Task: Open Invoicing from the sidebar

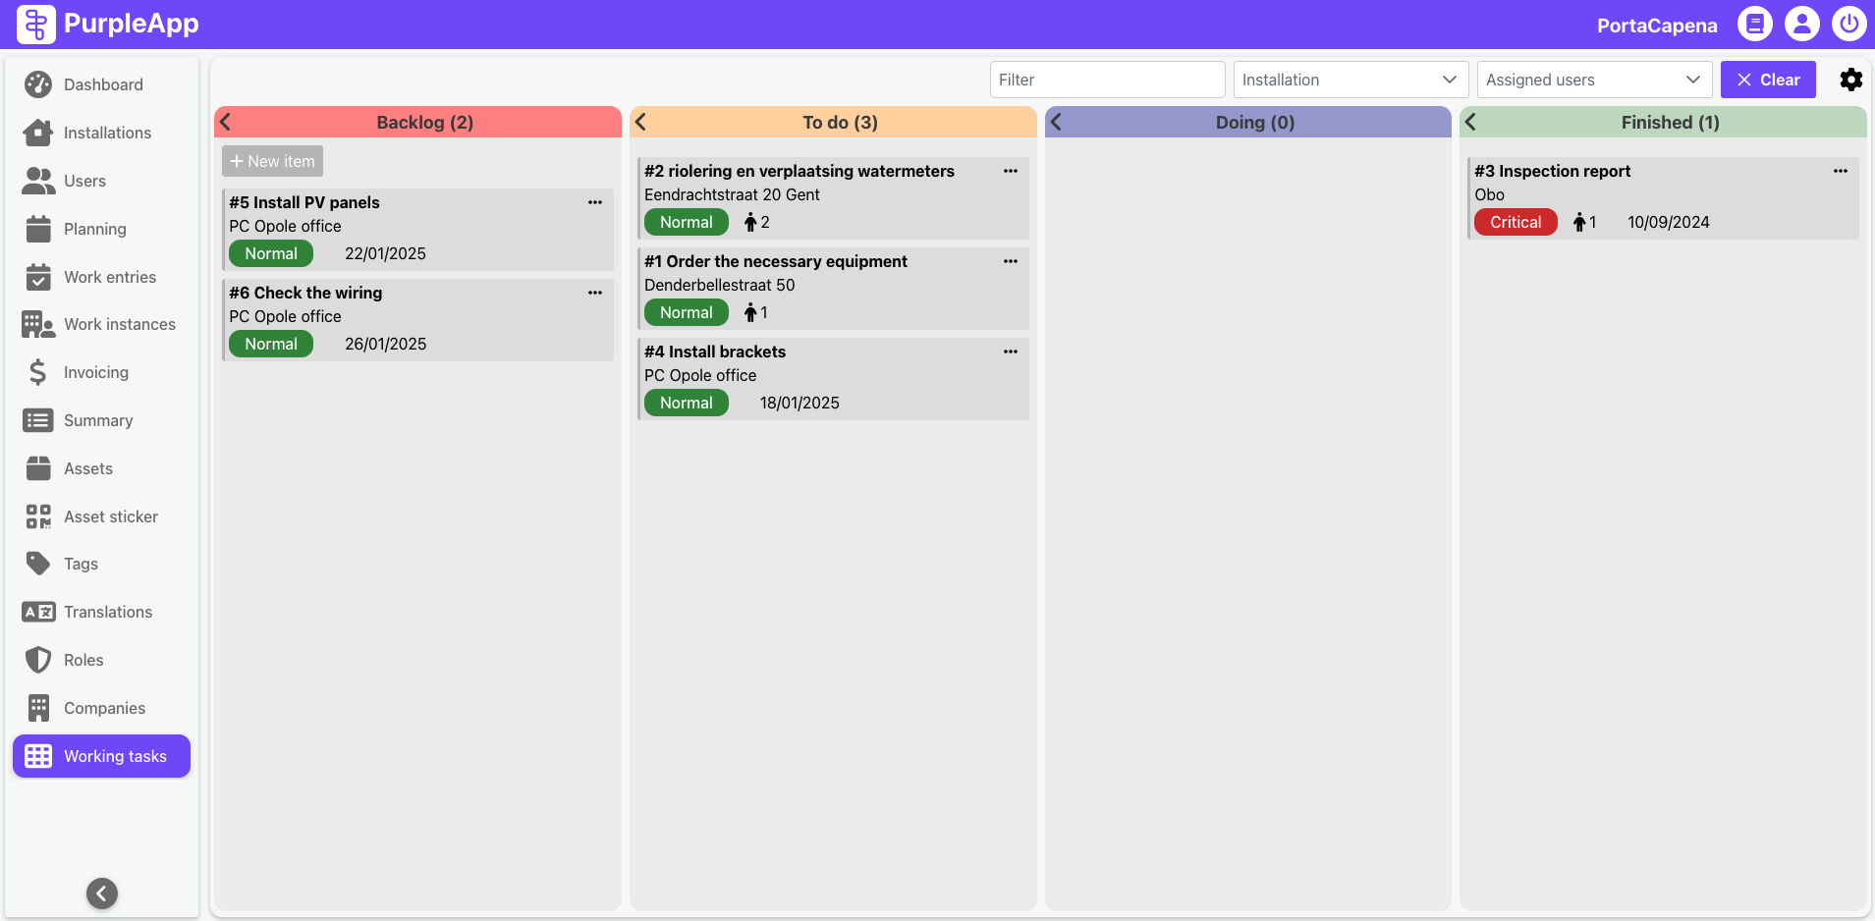Action: pos(95,372)
